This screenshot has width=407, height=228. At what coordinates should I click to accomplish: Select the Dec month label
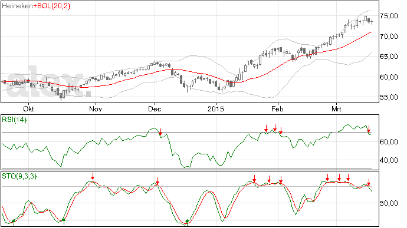155,108
